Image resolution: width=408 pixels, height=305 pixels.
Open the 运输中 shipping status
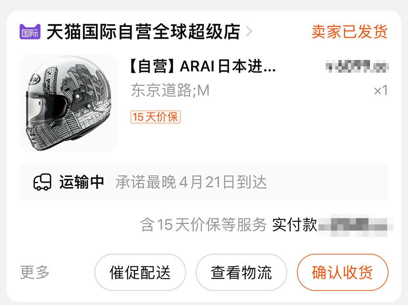click(x=82, y=182)
